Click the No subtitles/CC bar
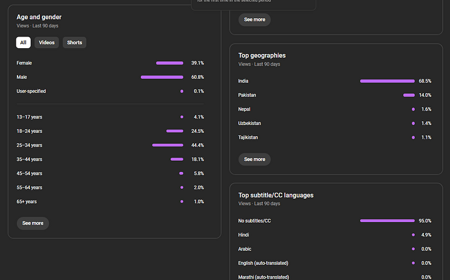 387,221
